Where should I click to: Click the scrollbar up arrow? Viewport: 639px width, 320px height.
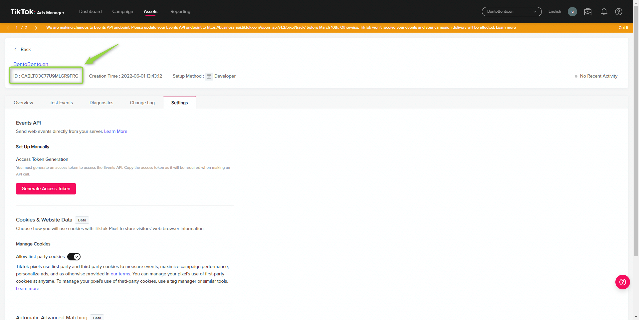point(636,2)
